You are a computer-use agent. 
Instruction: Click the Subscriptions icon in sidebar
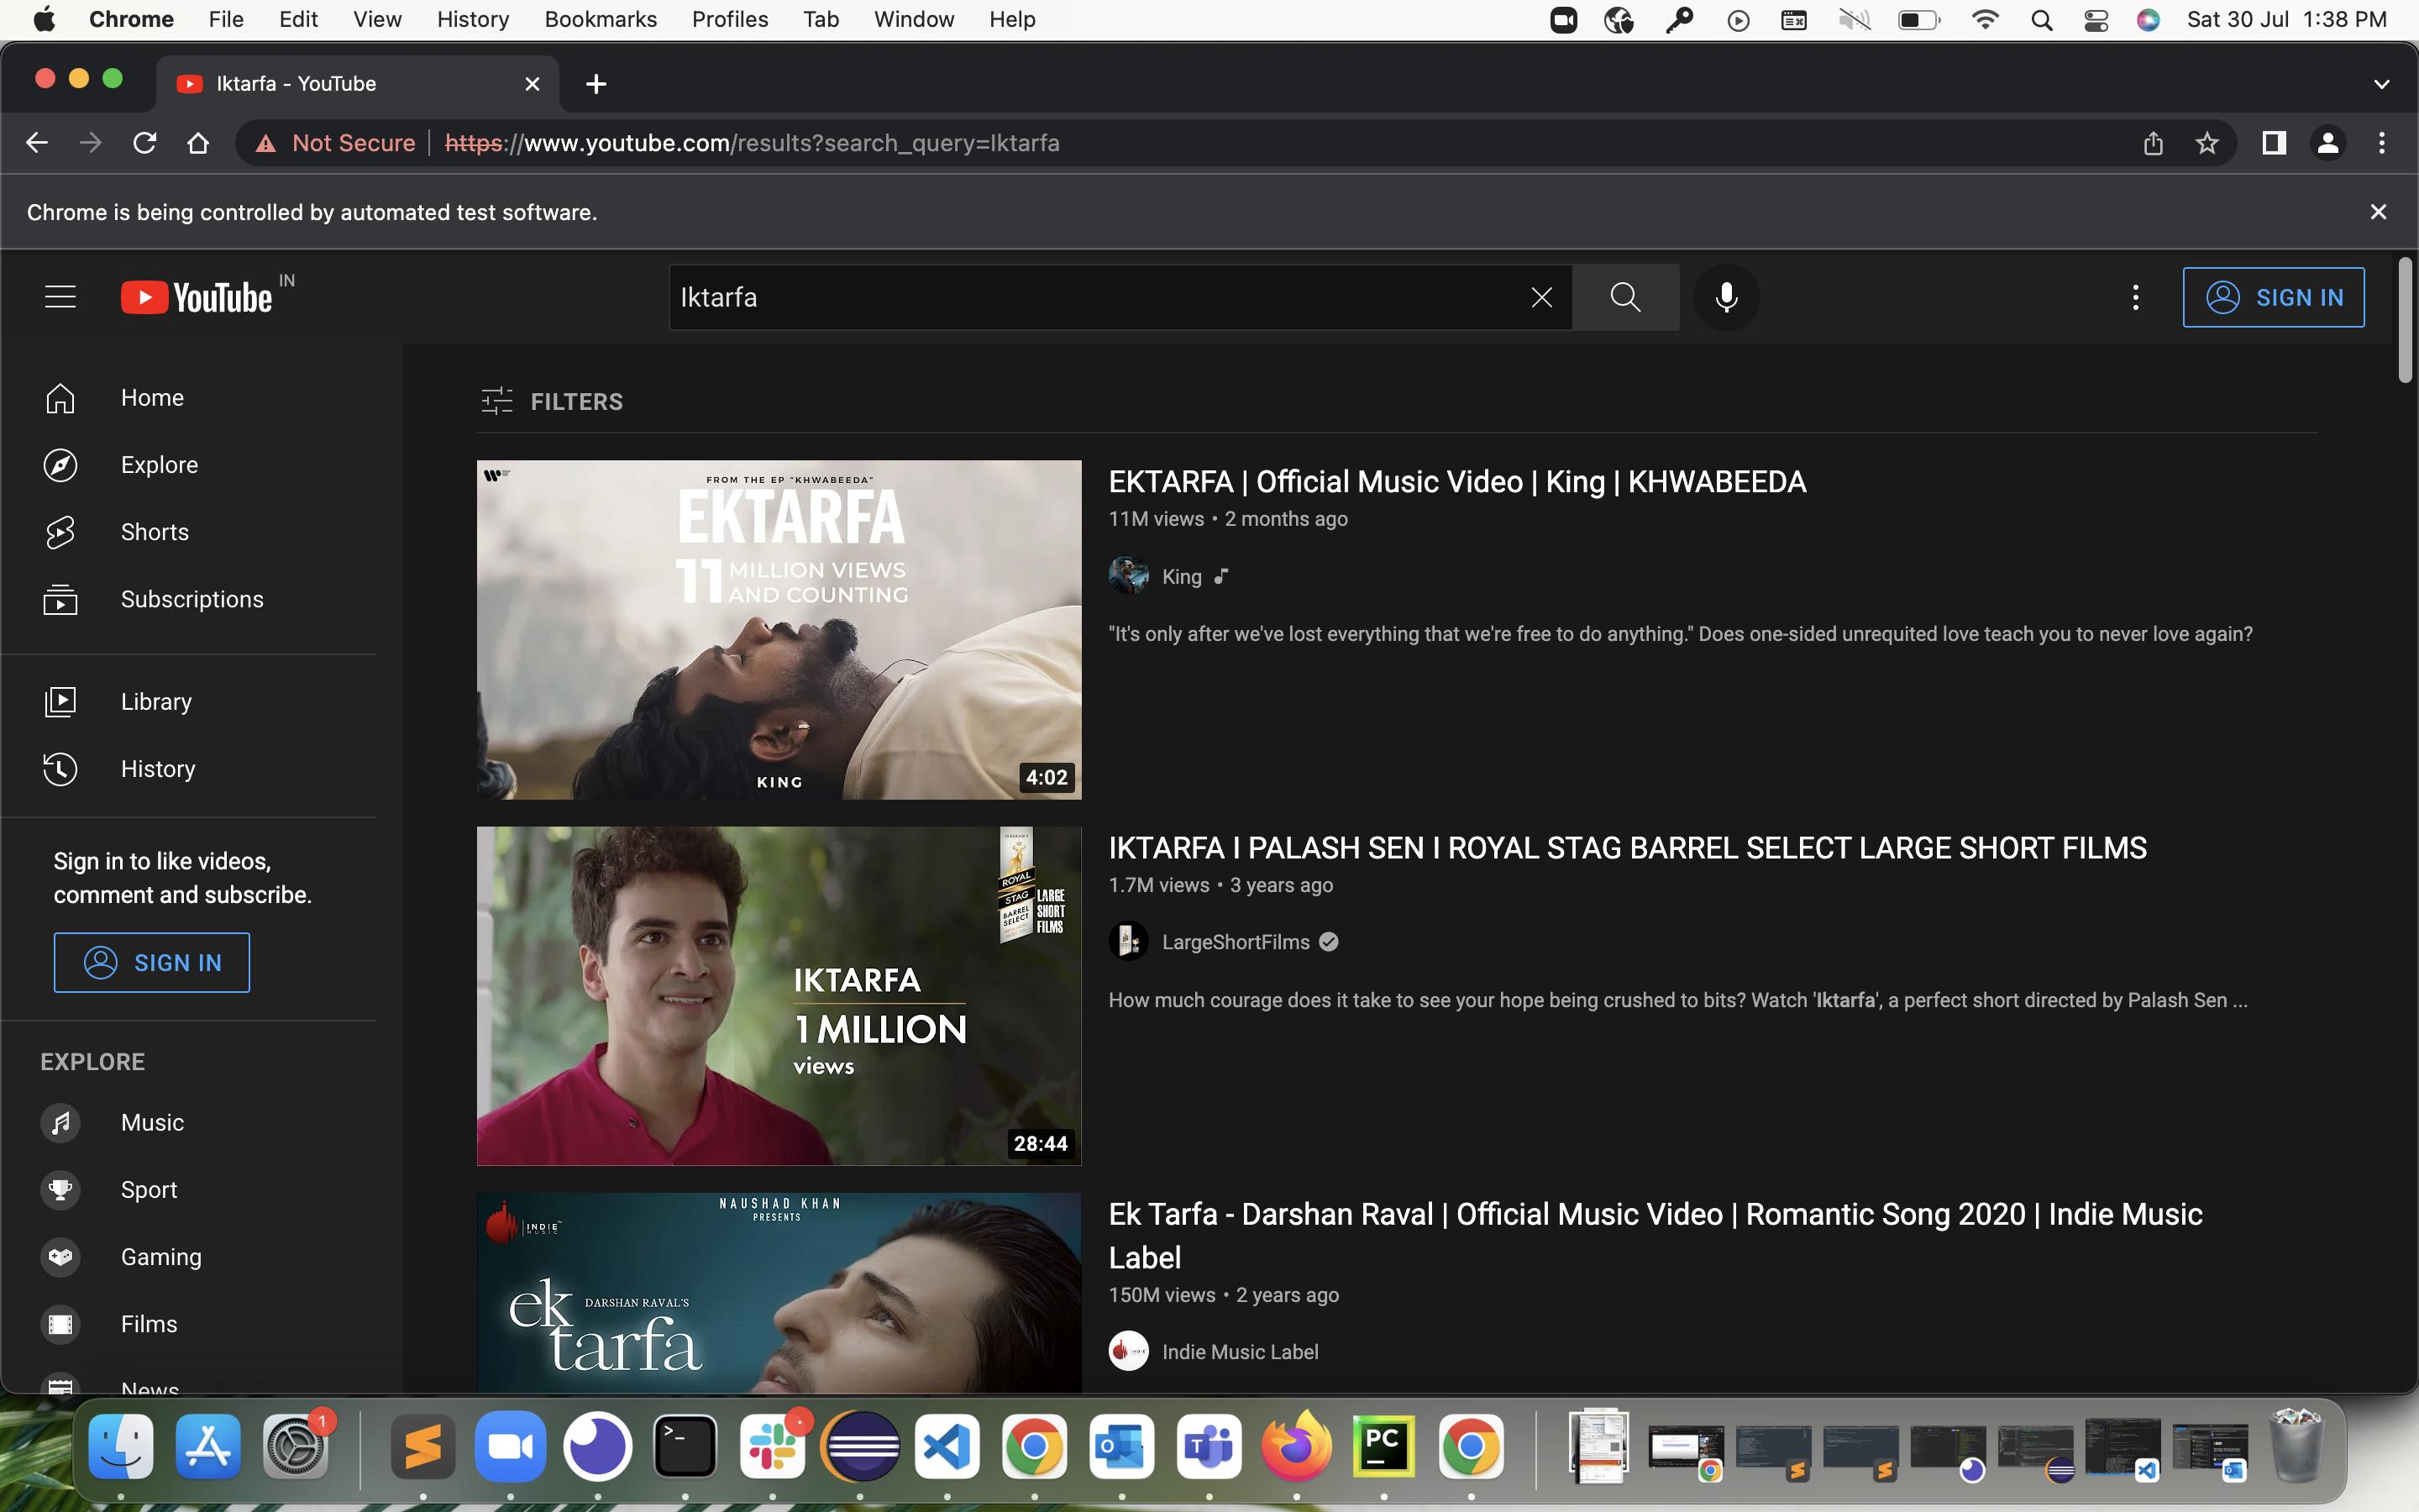59,599
